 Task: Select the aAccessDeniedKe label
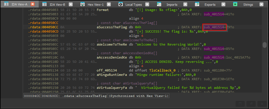pos(112,57)
